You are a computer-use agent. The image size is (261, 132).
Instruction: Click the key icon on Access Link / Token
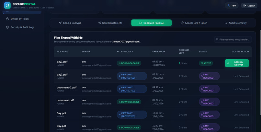click(x=182, y=23)
